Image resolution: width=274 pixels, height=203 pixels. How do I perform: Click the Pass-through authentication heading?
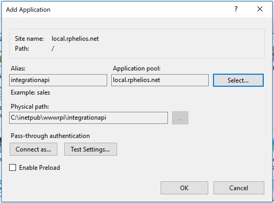tap(50, 136)
